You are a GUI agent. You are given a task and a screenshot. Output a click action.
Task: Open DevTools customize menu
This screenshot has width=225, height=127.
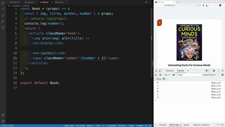[218, 71]
